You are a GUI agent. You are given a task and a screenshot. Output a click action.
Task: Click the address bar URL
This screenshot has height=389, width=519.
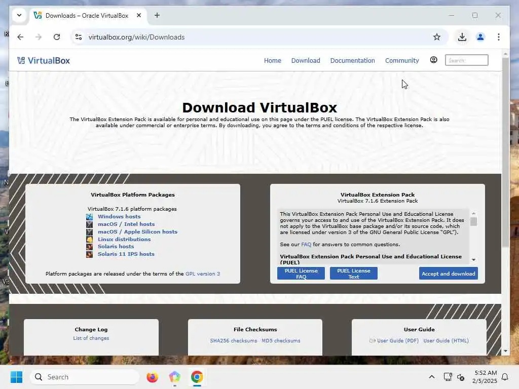(x=136, y=37)
